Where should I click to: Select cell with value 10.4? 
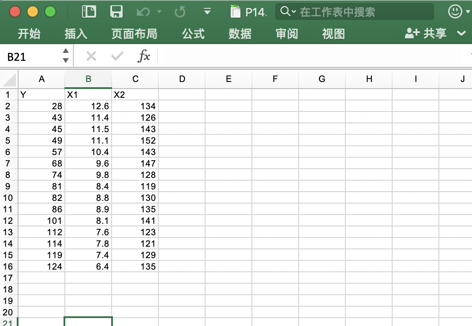click(x=88, y=152)
